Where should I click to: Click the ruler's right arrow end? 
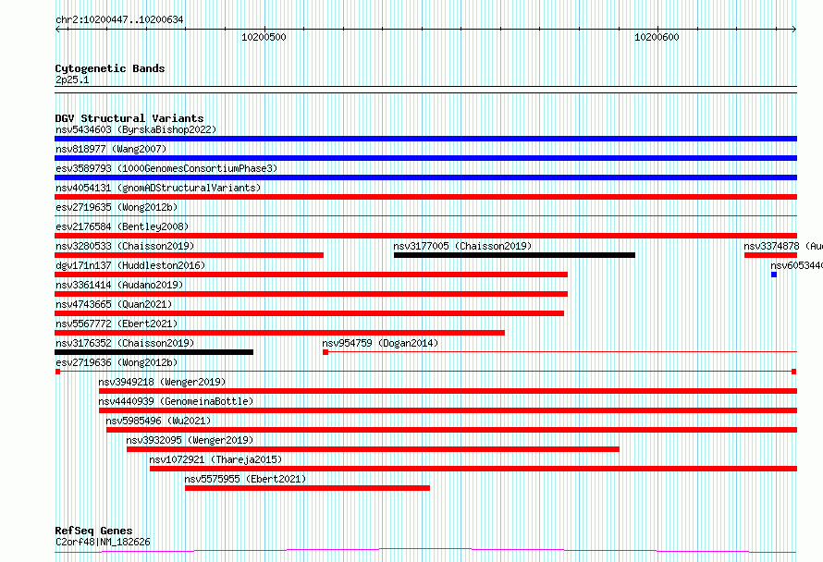[x=794, y=29]
